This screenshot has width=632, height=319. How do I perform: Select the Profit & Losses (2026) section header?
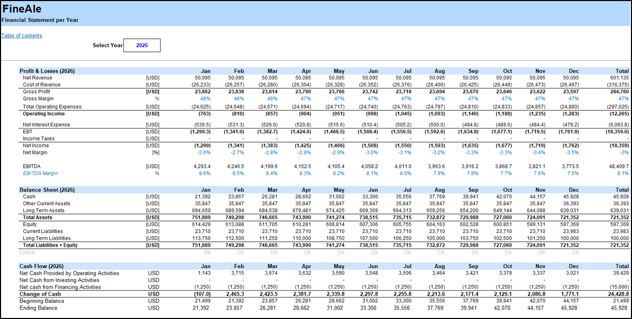tap(47, 71)
